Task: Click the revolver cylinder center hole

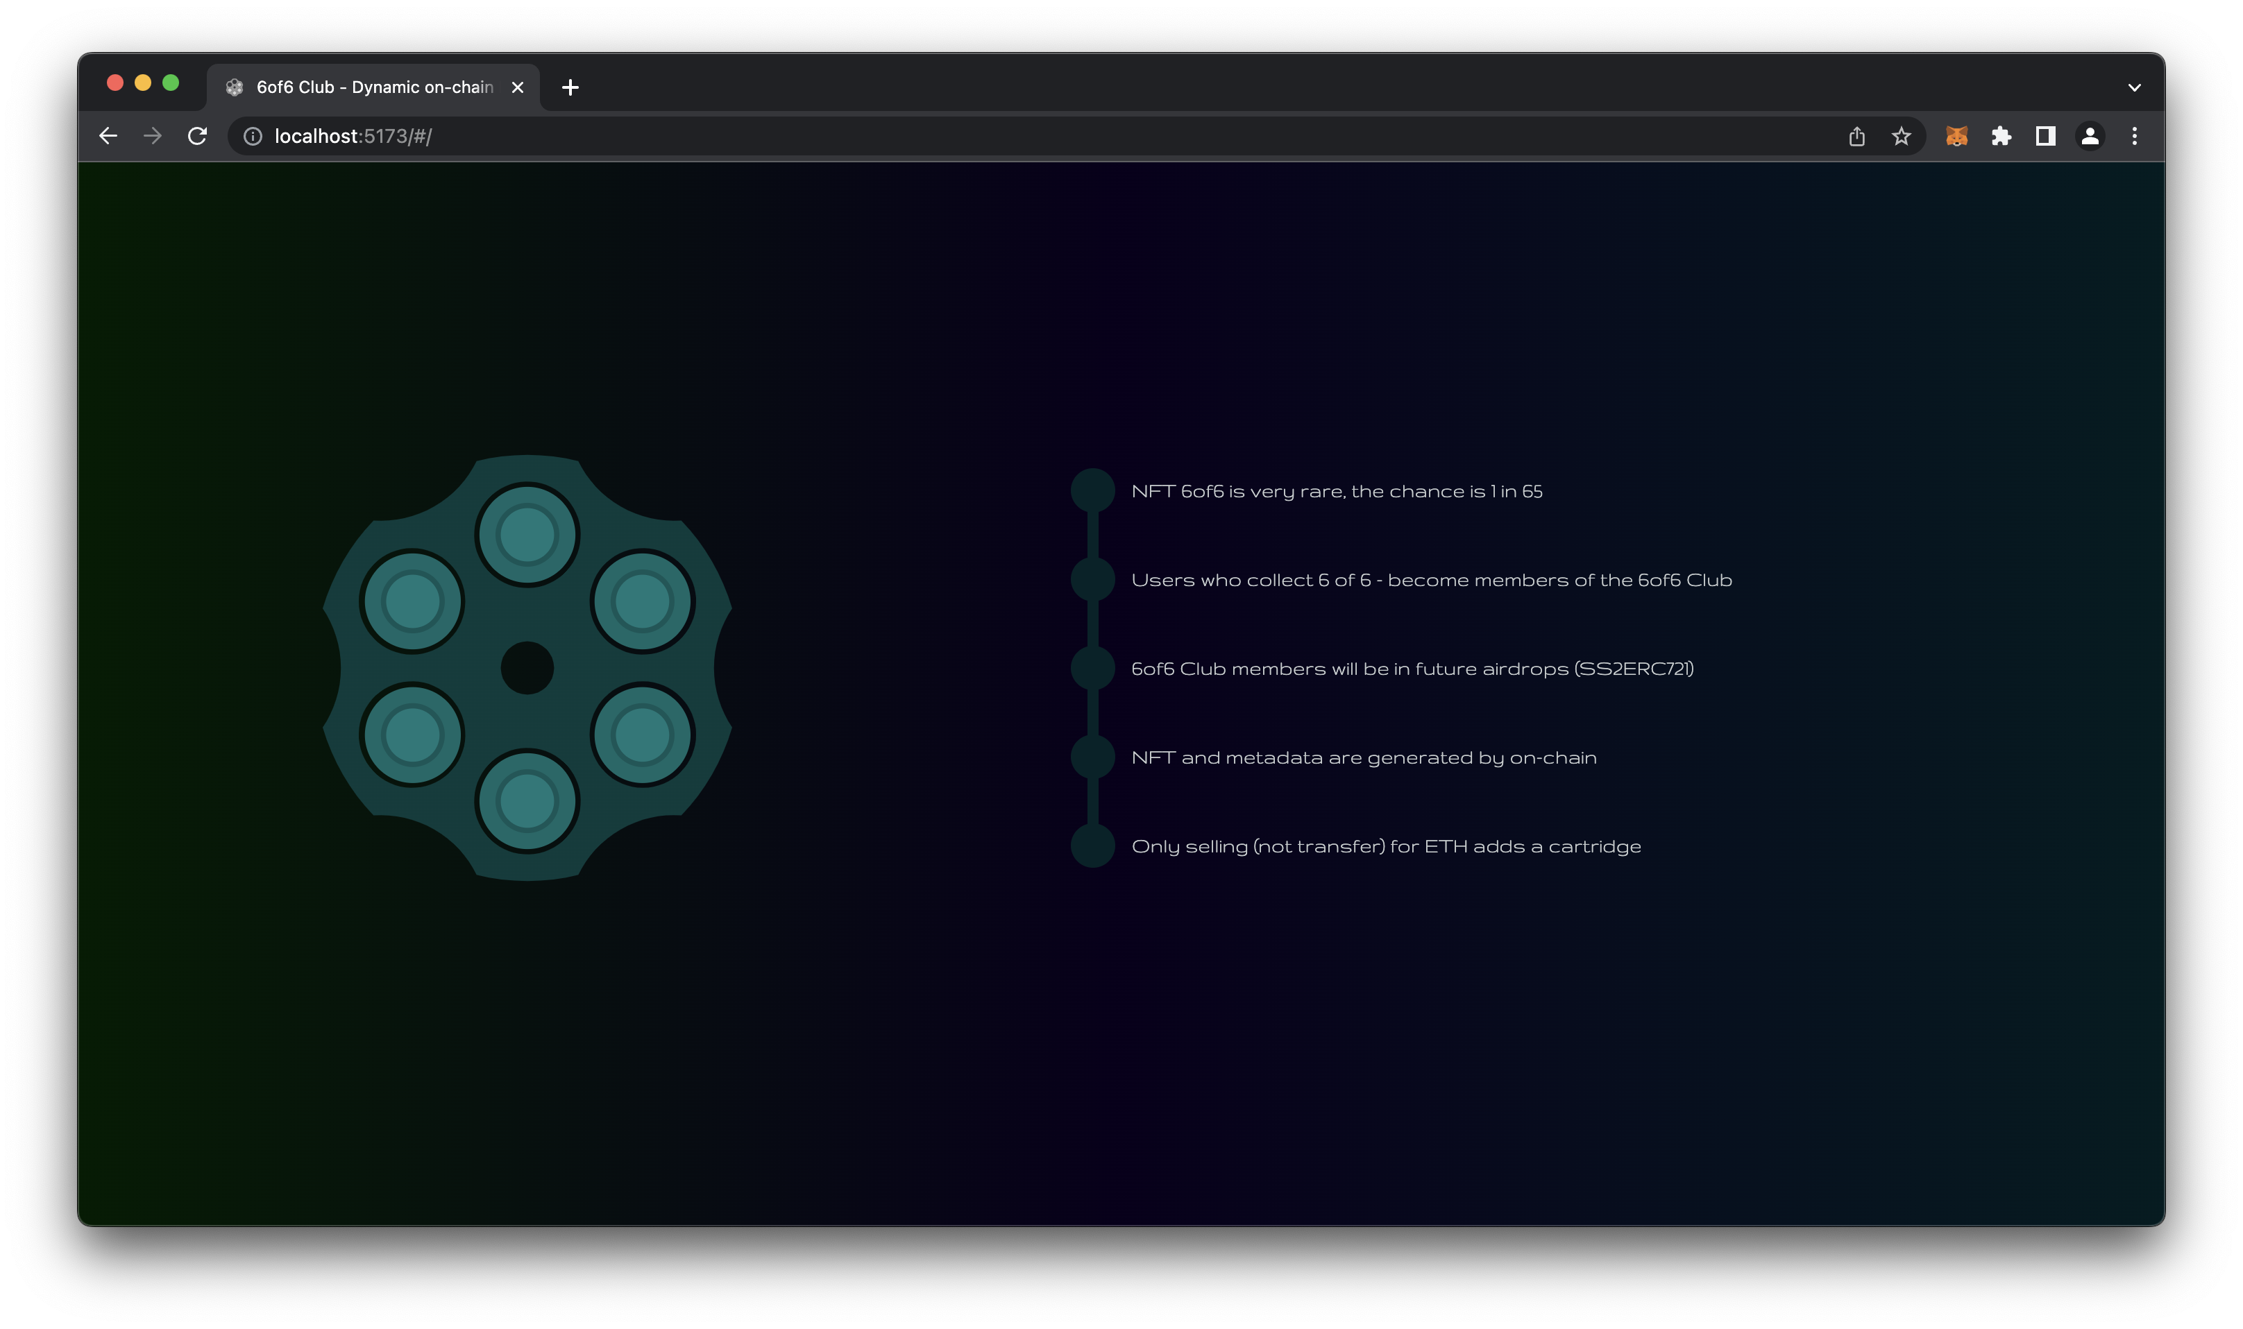Action: (x=527, y=667)
